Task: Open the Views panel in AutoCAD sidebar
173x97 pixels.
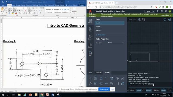Action: point(90,21)
